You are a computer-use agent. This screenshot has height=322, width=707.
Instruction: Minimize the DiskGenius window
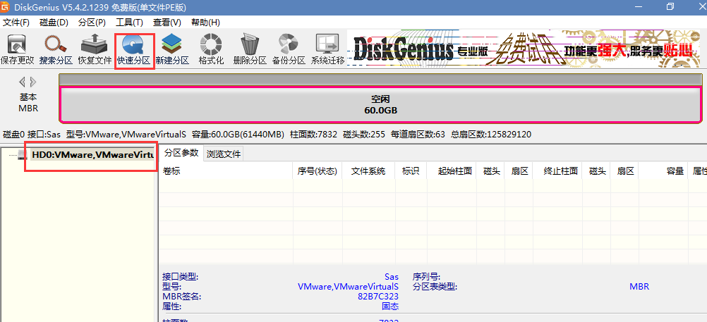tap(638, 7)
